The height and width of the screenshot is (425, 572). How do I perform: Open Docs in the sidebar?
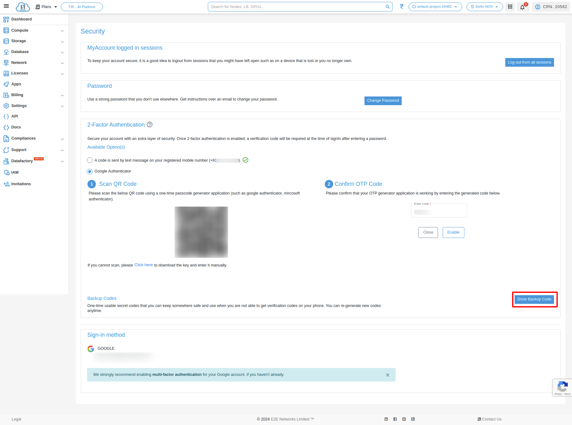16,127
